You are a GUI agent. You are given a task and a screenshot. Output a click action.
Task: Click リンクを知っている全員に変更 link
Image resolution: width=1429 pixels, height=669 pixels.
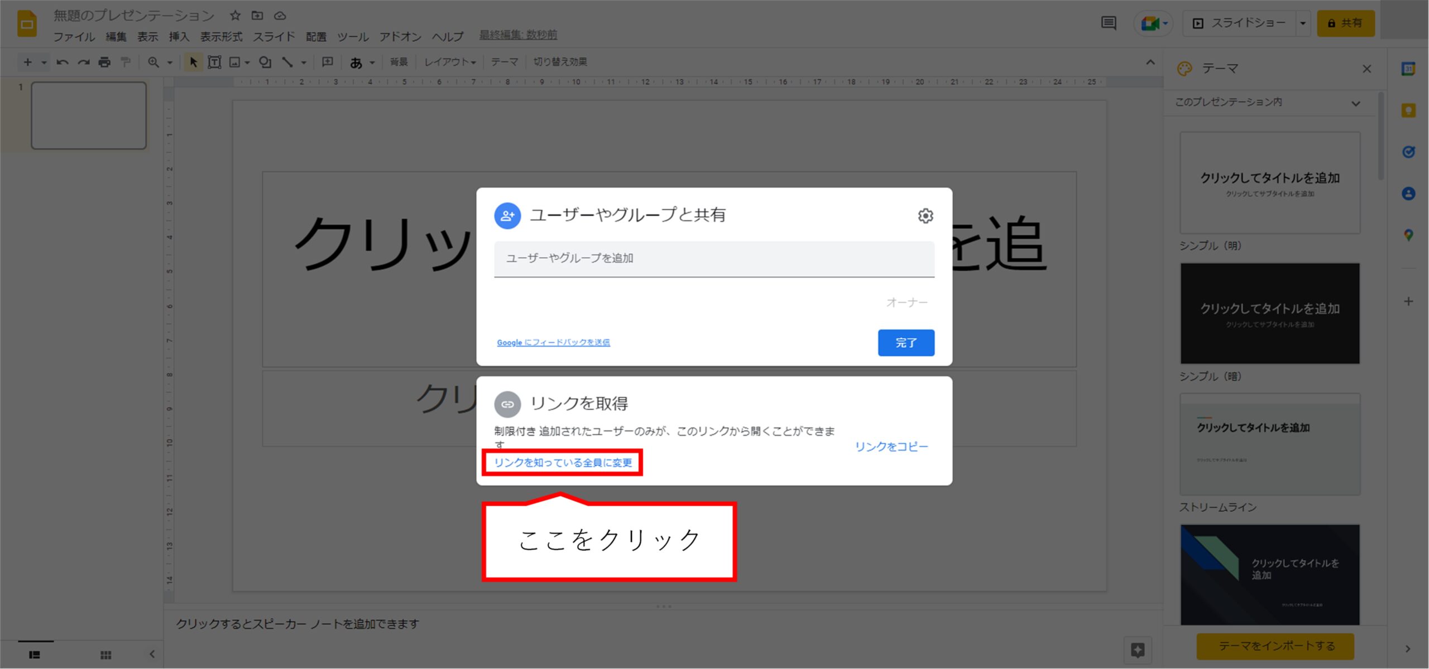pos(563,463)
